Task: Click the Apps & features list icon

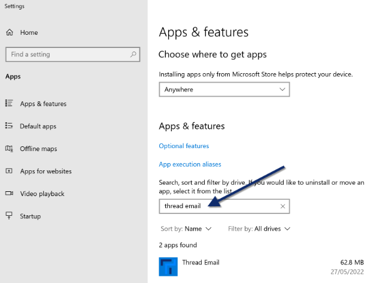Action: pyautogui.click(x=9, y=103)
